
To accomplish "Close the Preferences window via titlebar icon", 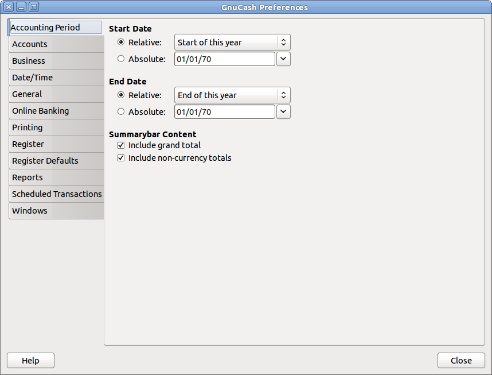I will pyautogui.click(x=9, y=7).
